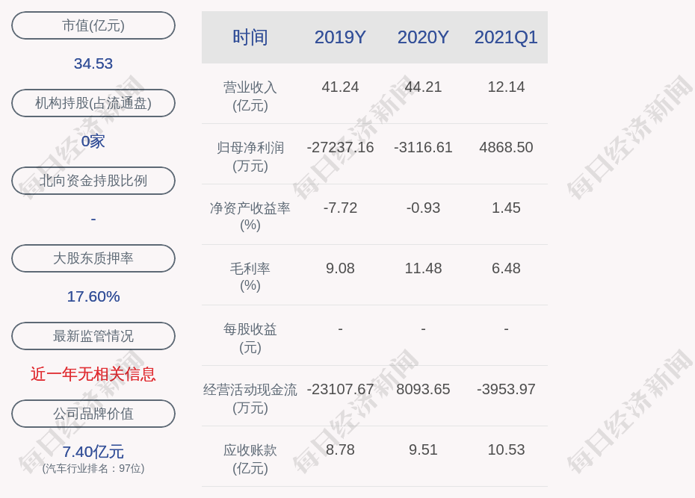Click the 归母净利润(万元) row label
This screenshot has width=695, height=498.
[x=250, y=157]
